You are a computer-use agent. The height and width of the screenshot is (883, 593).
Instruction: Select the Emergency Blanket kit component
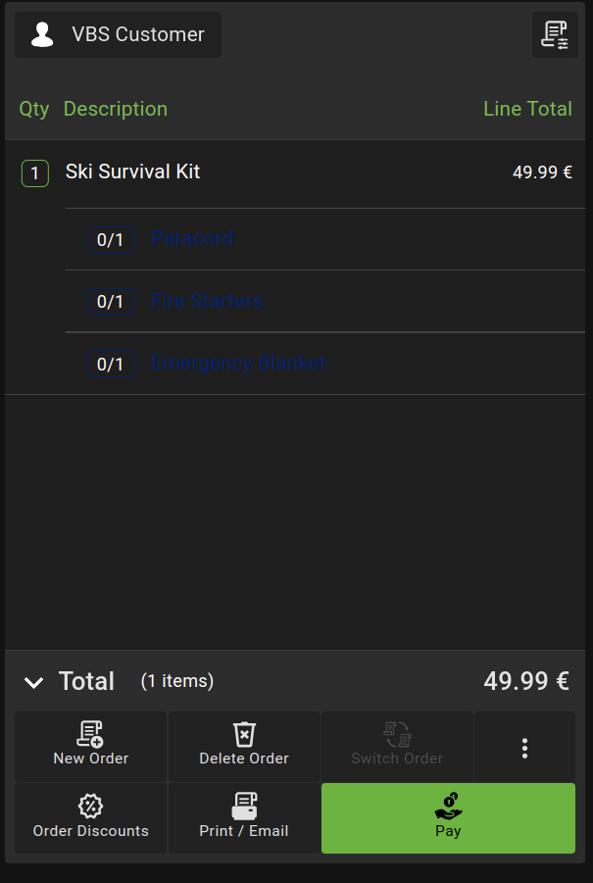pyautogui.click(x=239, y=363)
